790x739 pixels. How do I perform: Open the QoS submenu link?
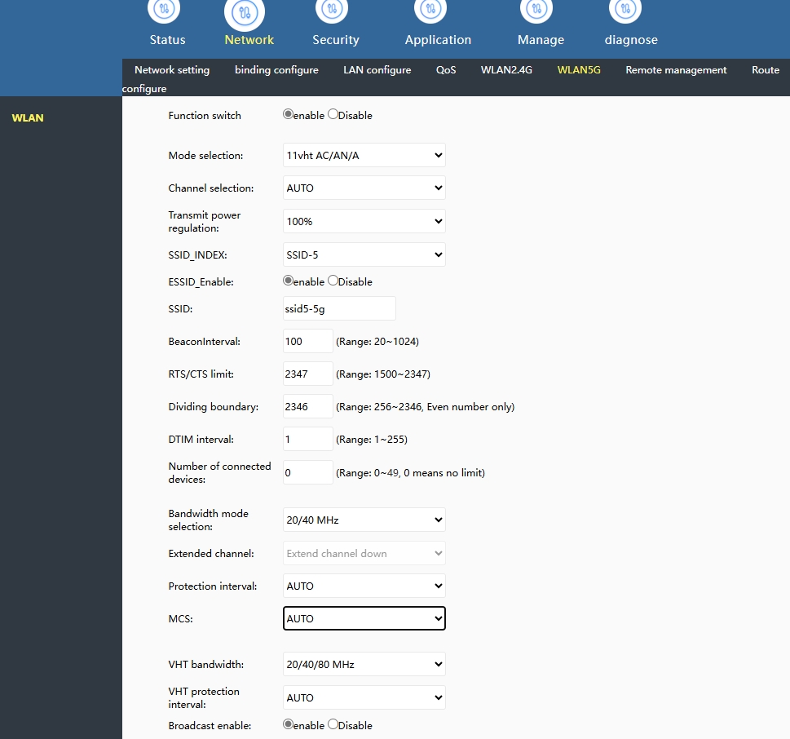pyautogui.click(x=446, y=70)
